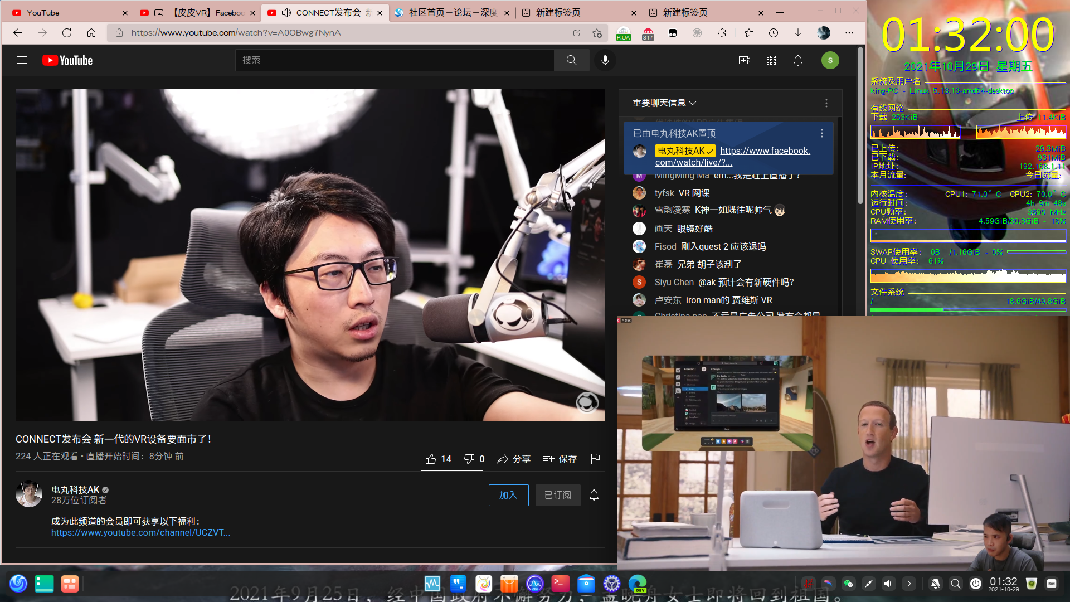Click the search magnifier button

572,60
